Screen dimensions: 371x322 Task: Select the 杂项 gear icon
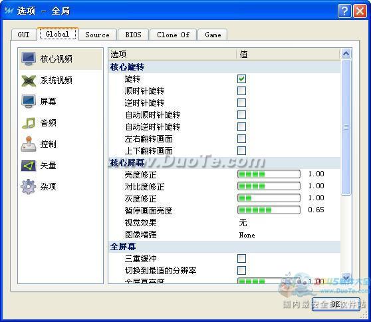pos(29,187)
